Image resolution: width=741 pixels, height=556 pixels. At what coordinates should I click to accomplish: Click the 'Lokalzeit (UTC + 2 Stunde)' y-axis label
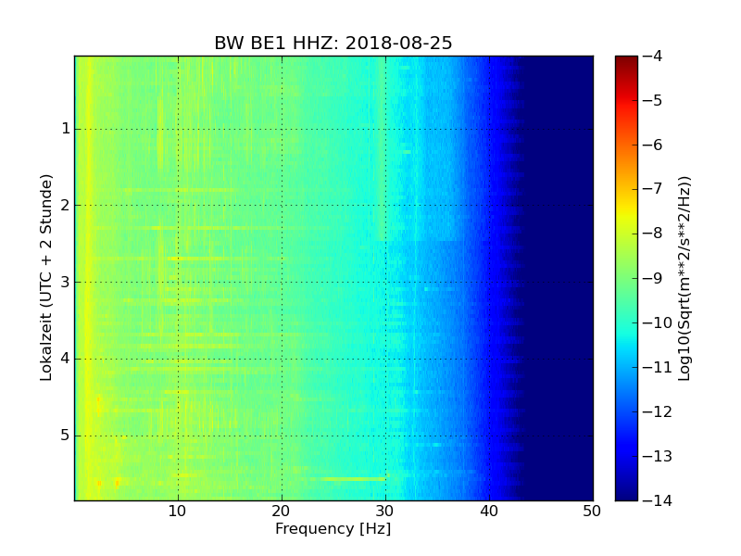click(x=45, y=278)
